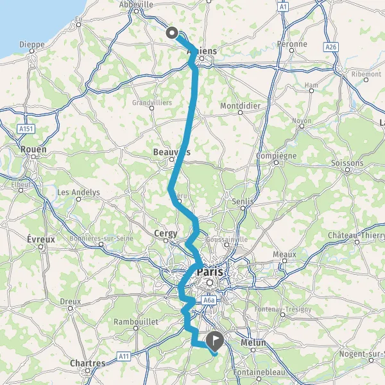Select the Montdidier town label

(240, 106)
